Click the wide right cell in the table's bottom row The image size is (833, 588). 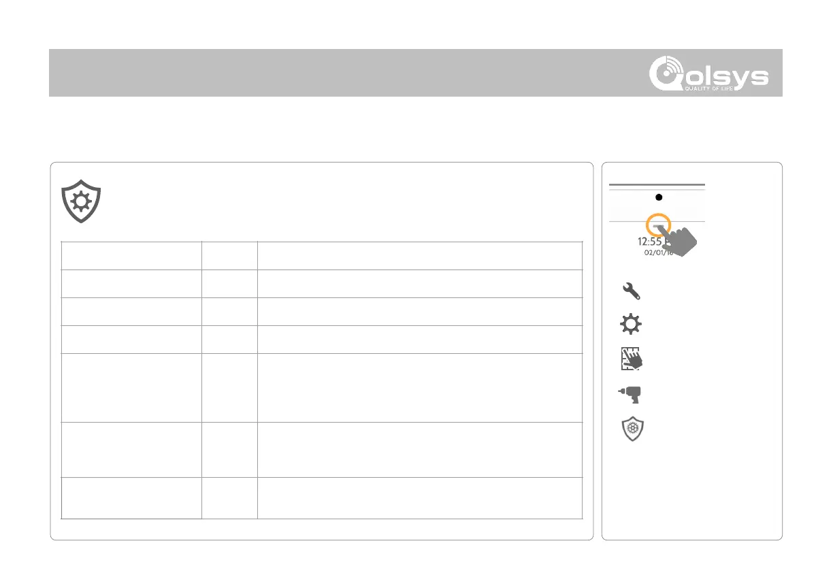420,498
